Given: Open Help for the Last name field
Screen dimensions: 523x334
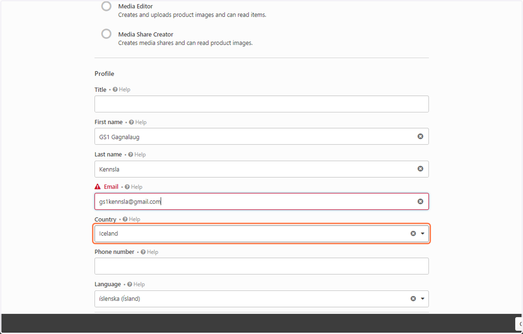Looking at the screenshot, I should coord(137,154).
